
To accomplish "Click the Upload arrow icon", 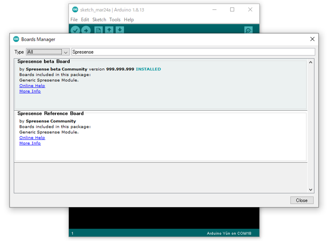I will [x=86, y=30].
